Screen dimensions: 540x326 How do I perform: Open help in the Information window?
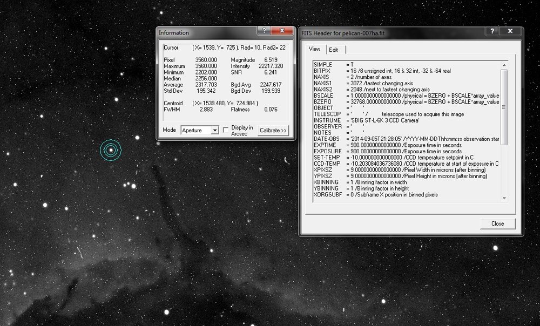(264, 31)
